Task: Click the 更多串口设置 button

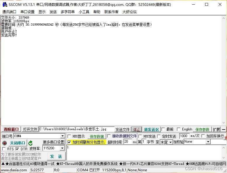Action: [x=54, y=142]
